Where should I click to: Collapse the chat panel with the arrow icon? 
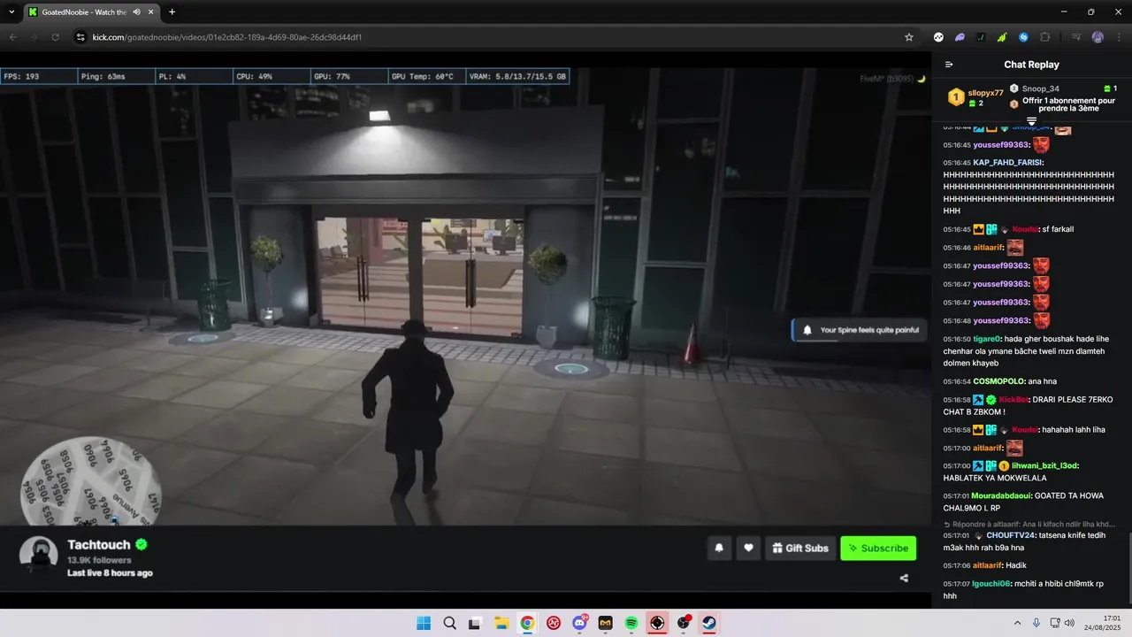click(x=949, y=65)
